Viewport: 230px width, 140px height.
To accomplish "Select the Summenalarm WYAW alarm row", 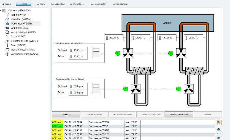I will (x=133, y=138).
